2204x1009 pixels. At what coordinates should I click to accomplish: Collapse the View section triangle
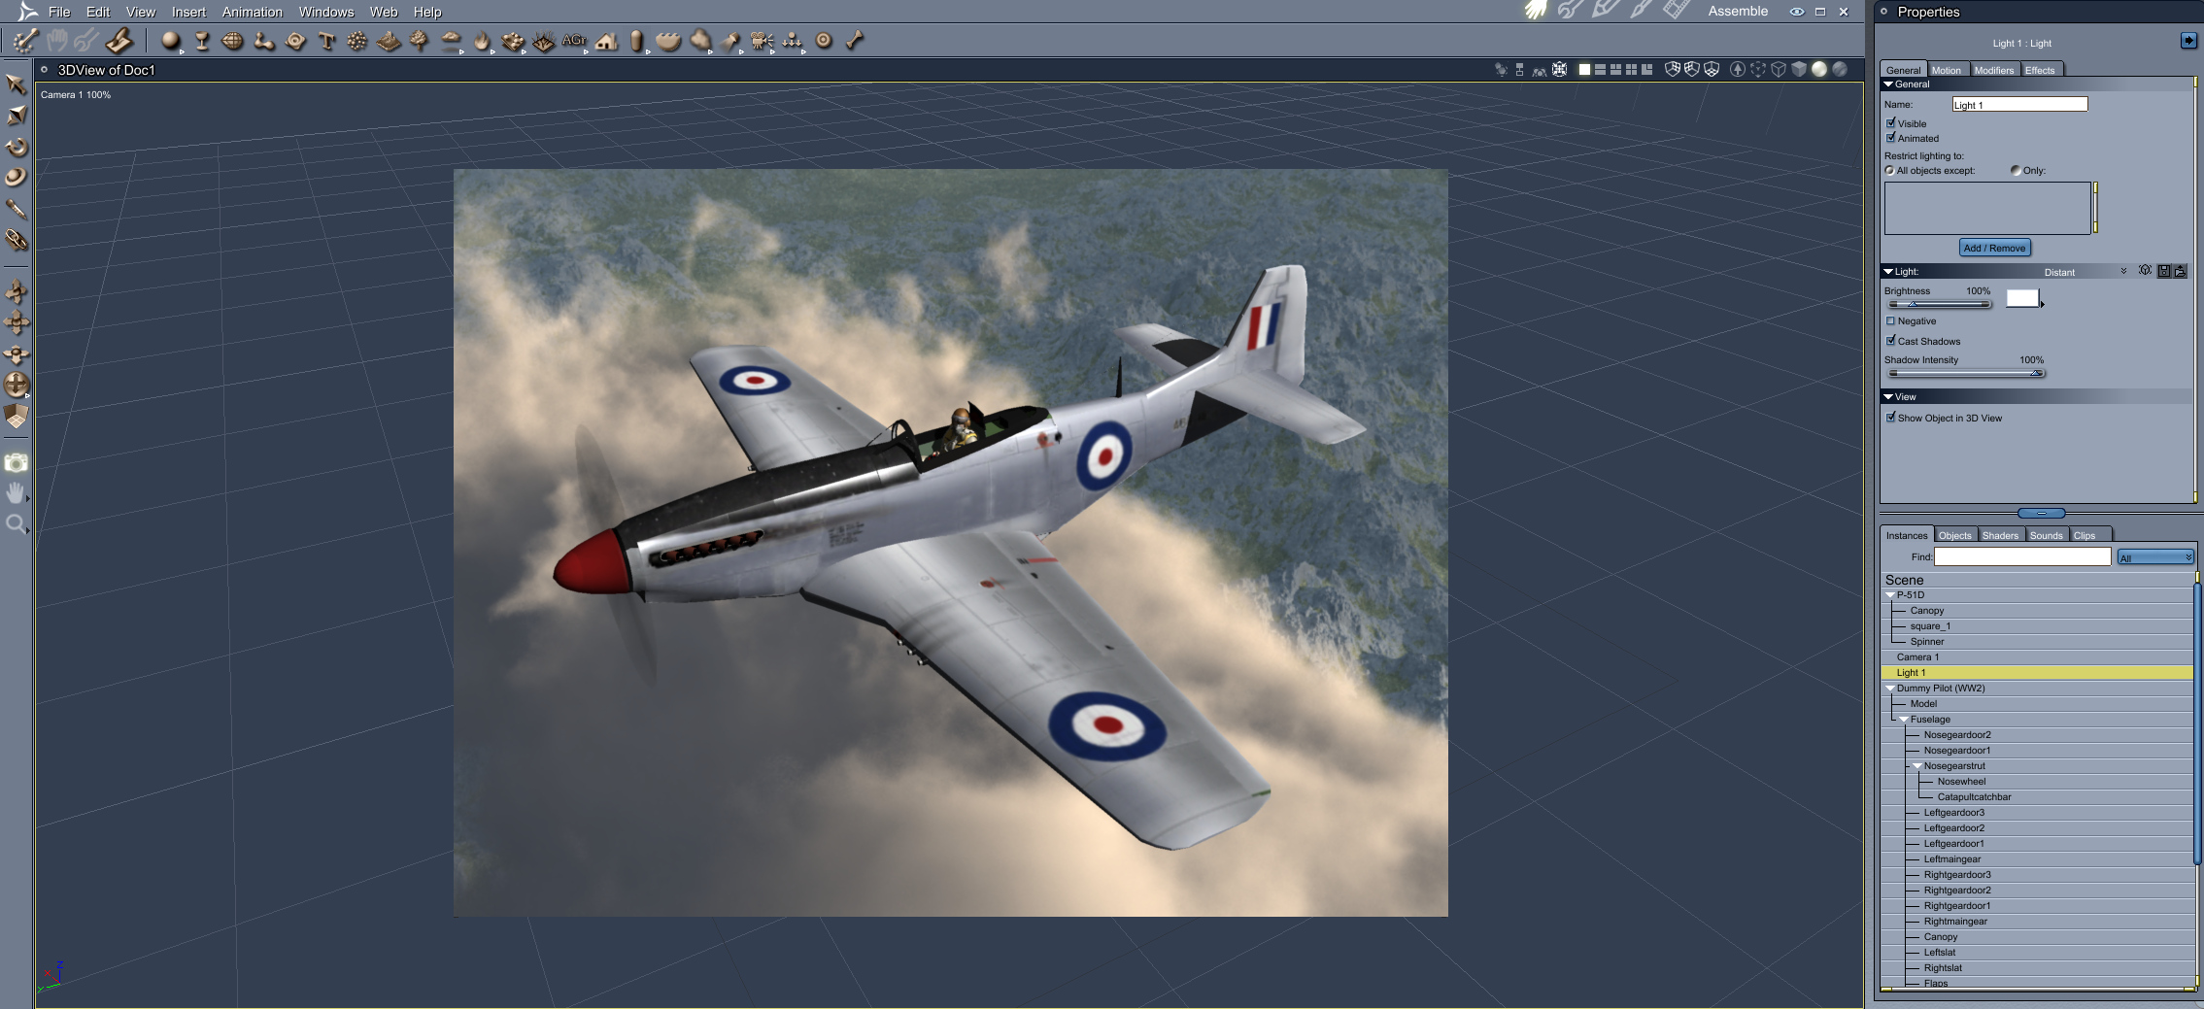pyautogui.click(x=1888, y=397)
